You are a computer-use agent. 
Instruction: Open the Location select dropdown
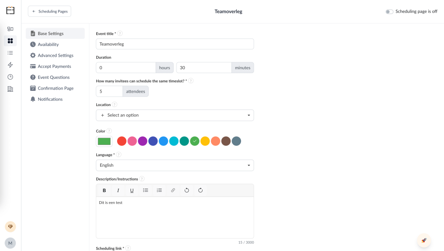point(175,115)
